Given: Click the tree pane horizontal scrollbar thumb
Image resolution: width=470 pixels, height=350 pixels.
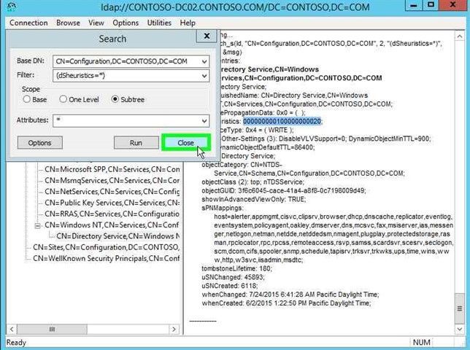Looking at the screenshot, I should 52,330.
